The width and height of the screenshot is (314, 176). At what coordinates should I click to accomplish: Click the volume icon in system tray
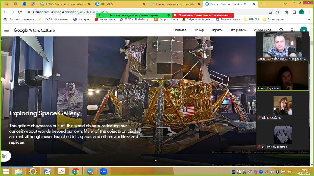(x=272, y=172)
